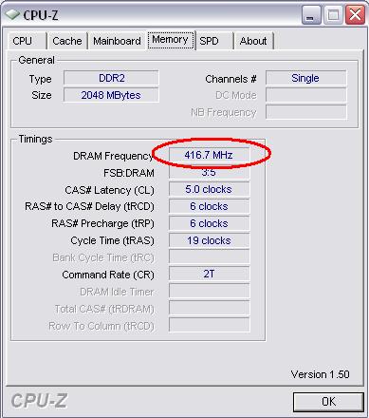Close the CPU-Z window
This screenshot has width=369, height=418.
(355, 15)
